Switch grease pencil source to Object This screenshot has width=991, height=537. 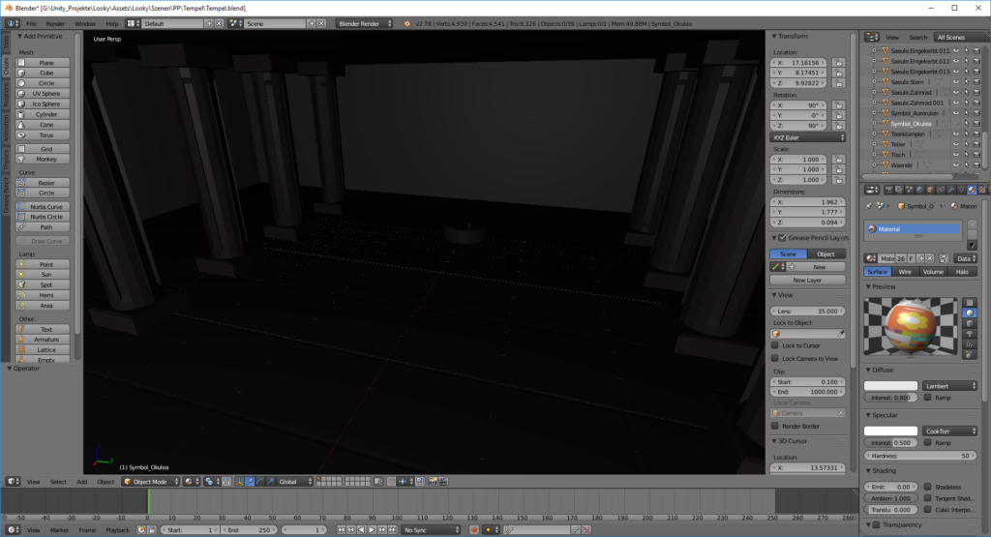click(x=826, y=254)
